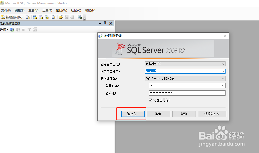Close the 连接到服务器 dialog
Screen dimensions: 259x153
tap(225, 36)
